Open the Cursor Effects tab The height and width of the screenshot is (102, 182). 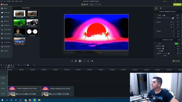[x=6, y=29]
